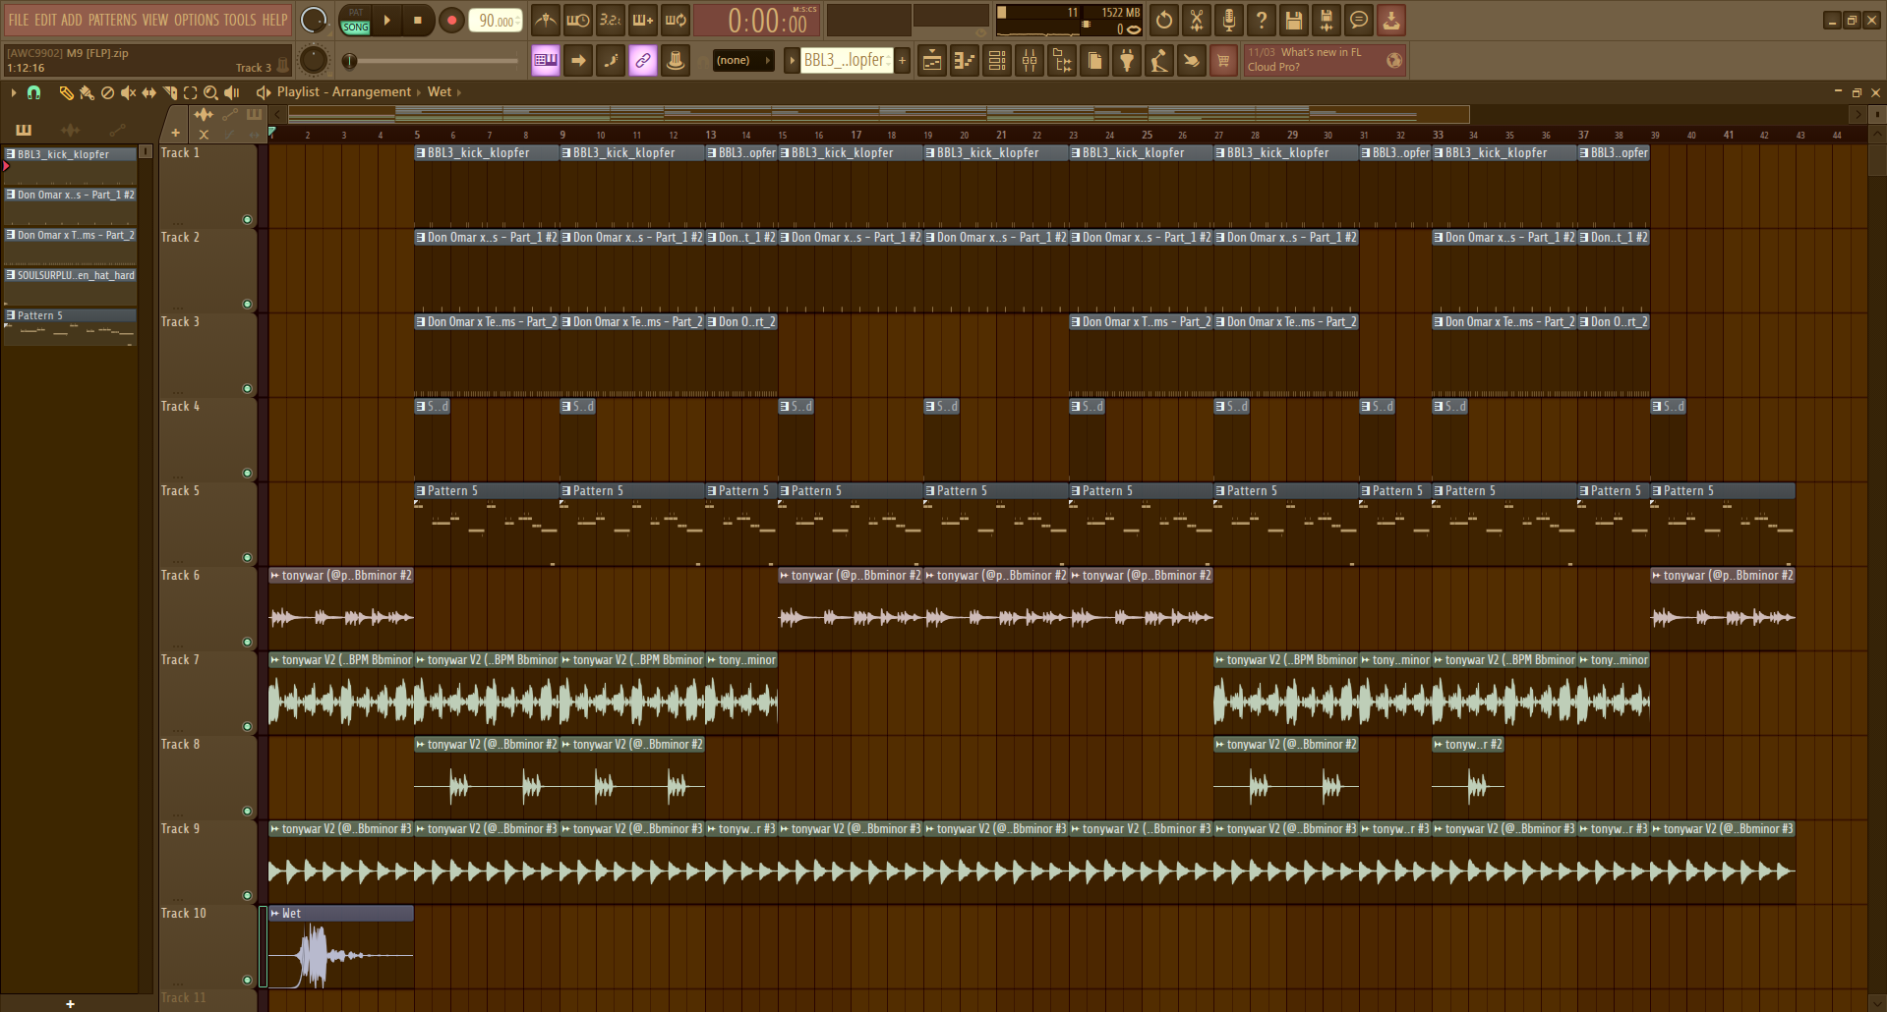Open the Piano roll view button
1887x1012 pixels.
(964, 61)
